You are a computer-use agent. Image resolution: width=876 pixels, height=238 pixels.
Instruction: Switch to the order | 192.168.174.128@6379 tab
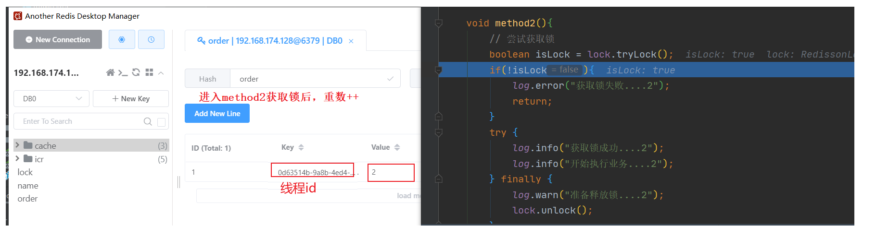[x=275, y=41]
